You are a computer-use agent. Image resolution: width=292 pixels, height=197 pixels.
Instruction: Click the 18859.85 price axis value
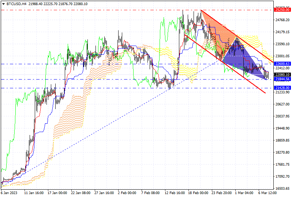pos(283,140)
